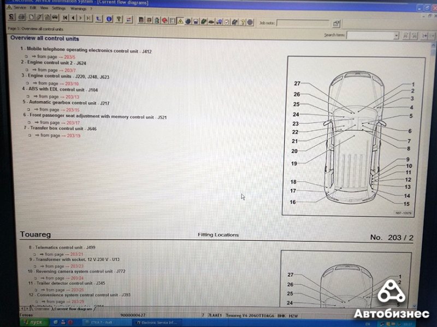
Task: Open page link 203/7 for Engine control unit 2
Action: tap(70, 70)
